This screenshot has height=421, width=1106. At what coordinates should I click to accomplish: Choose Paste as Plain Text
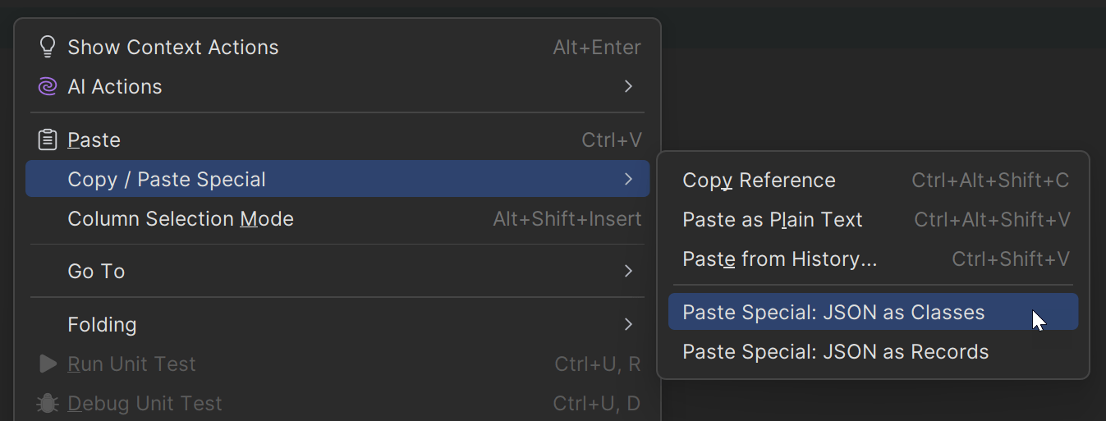pyautogui.click(x=773, y=220)
